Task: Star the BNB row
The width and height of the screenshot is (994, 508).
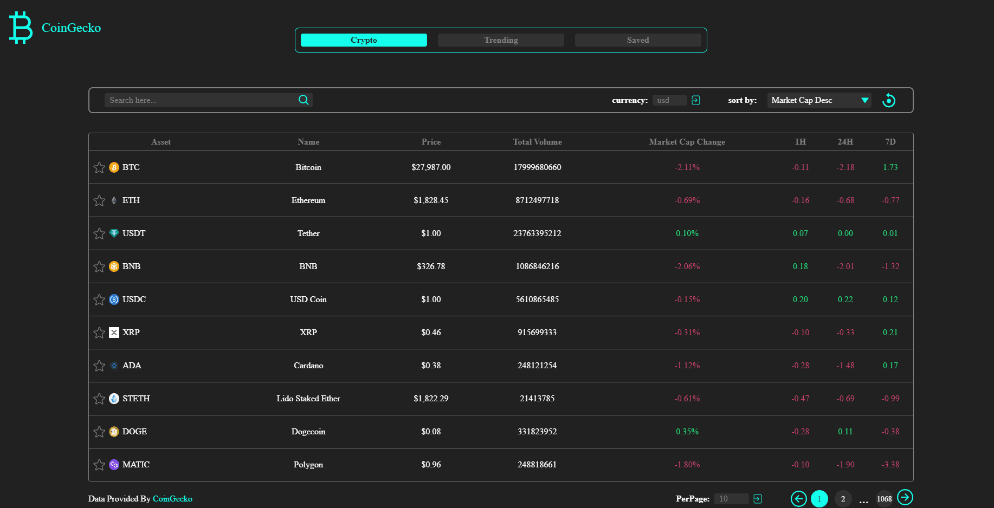Action: pos(99,266)
